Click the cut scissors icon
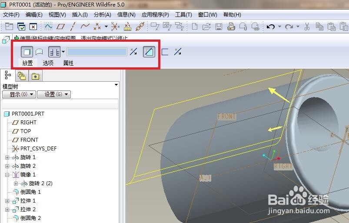The width and height of the screenshot is (349, 223). point(307,27)
